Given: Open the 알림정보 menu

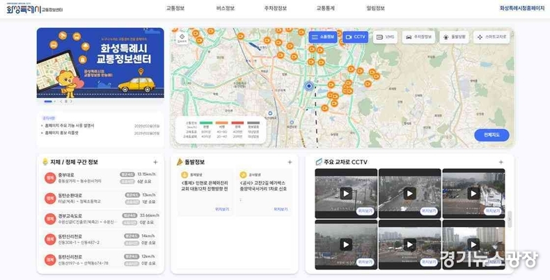Looking at the screenshot, I should tap(376, 8).
